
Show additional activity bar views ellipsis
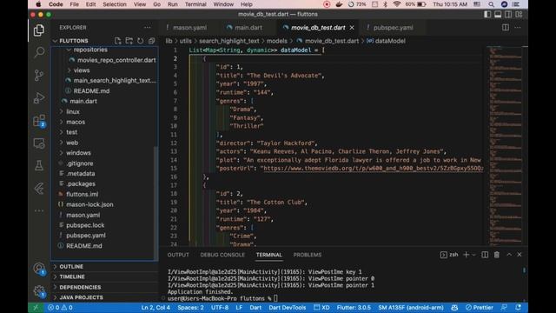tap(39, 210)
